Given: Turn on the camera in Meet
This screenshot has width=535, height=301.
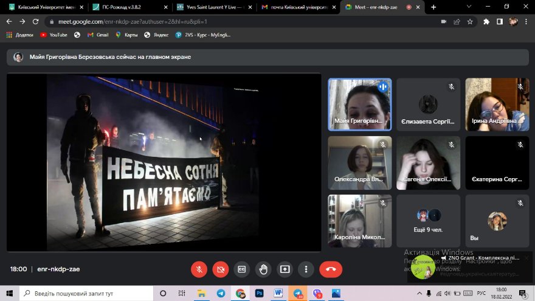Looking at the screenshot, I should point(221,269).
